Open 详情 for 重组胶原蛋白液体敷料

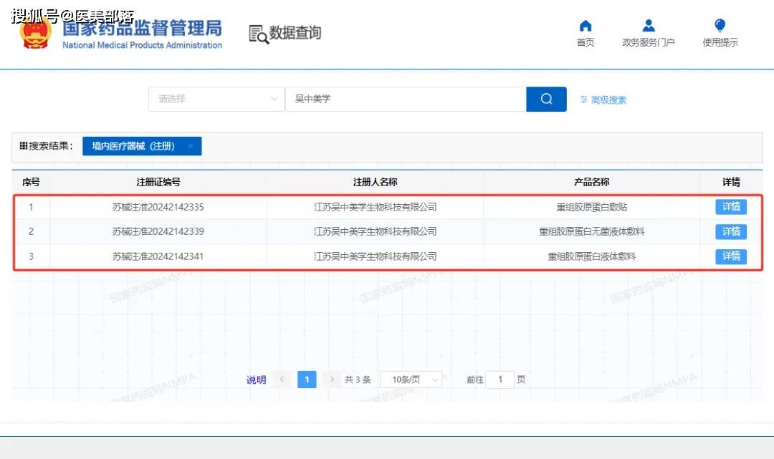[731, 256]
